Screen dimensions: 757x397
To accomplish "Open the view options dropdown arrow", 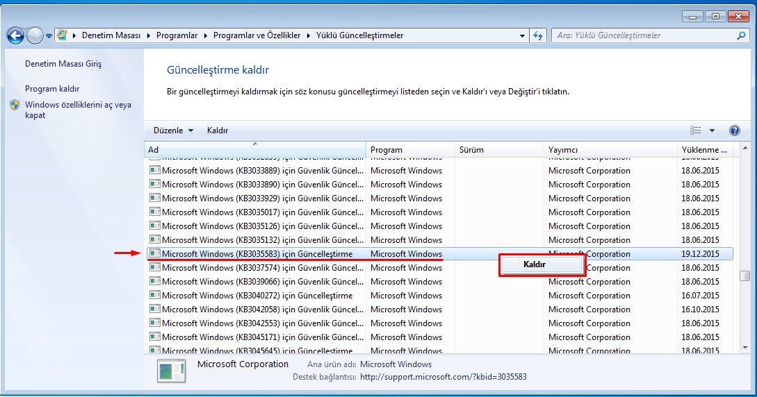I will click(712, 130).
